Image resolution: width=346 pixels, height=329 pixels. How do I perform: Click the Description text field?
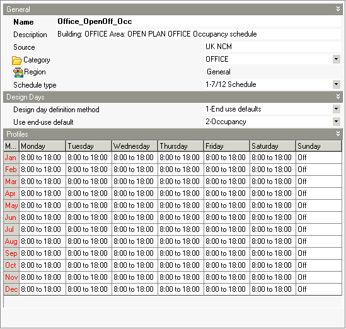(x=199, y=34)
